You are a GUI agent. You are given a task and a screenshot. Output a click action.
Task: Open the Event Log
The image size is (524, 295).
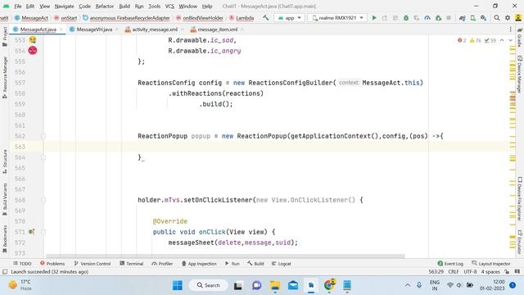point(450,264)
